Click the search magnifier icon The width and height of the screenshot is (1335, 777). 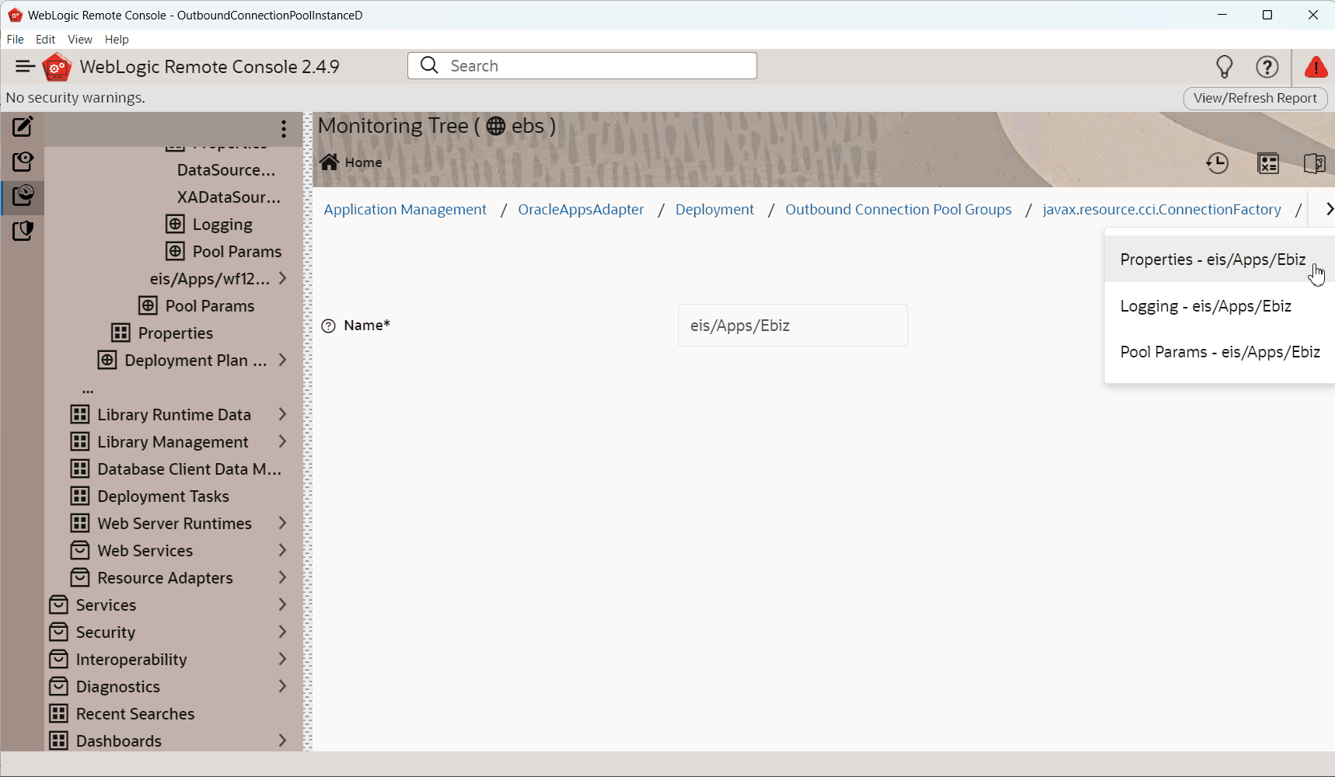[429, 65]
